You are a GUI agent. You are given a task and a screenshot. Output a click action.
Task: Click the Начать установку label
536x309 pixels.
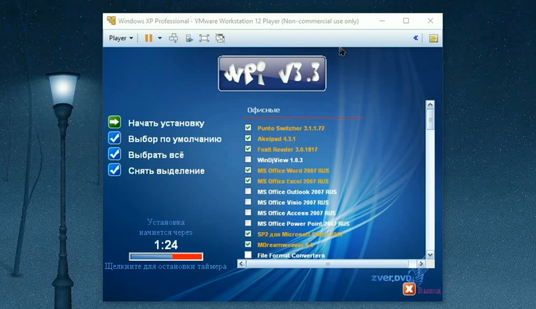click(x=166, y=123)
